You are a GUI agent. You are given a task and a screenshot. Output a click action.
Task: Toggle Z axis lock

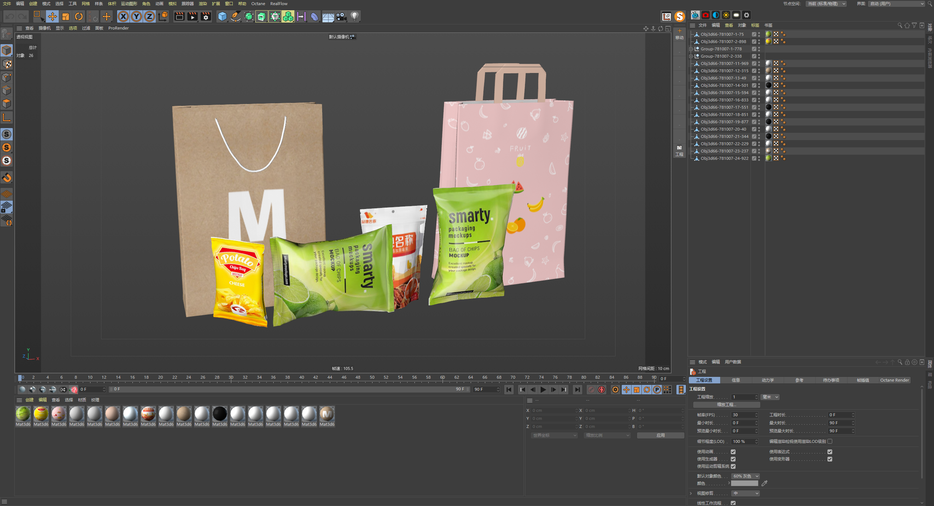pyautogui.click(x=150, y=16)
